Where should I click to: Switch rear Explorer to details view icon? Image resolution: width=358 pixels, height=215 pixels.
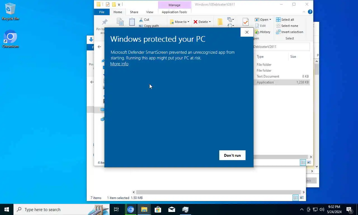pos(296,198)
